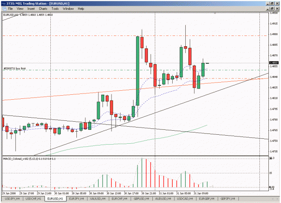This screenshot has width=281, height=203.
Task: Click the 1.4840 price axis label
Action: tap(274, 77)
